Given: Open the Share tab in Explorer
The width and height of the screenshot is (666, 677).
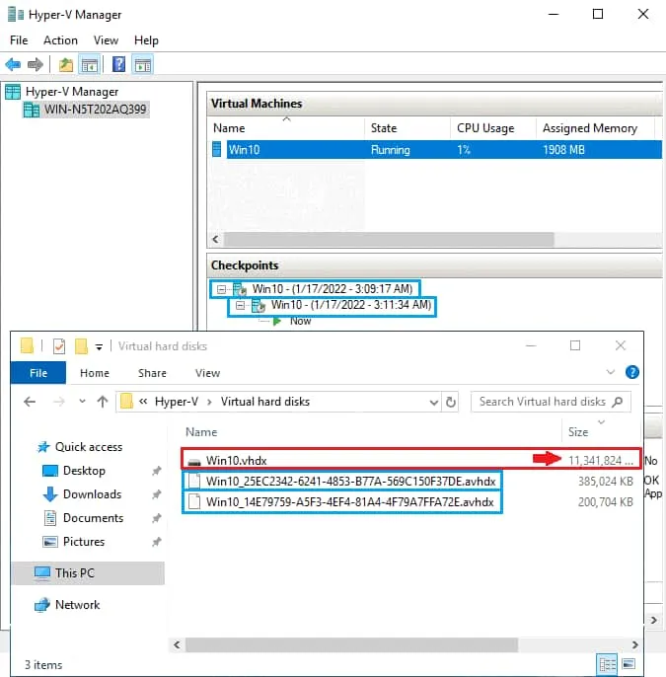Looking at the screenshot, I should click(152, 373).
